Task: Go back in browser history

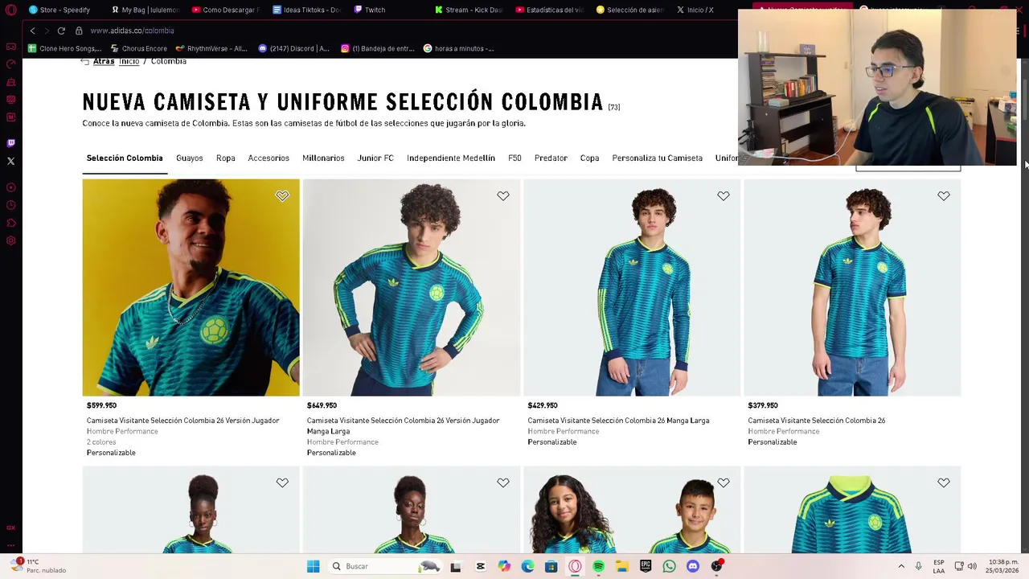Action: [33, 31]
